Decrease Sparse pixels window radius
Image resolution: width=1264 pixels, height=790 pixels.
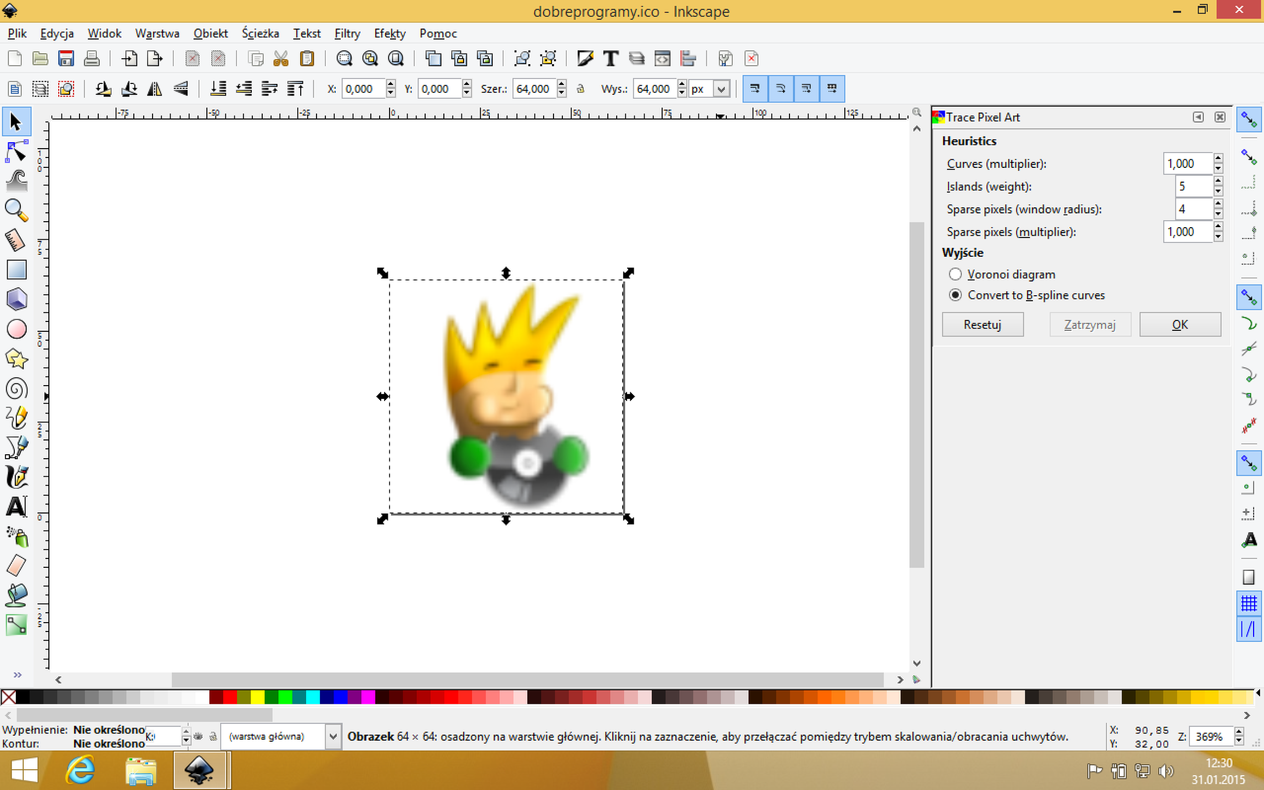(1218, 215)
